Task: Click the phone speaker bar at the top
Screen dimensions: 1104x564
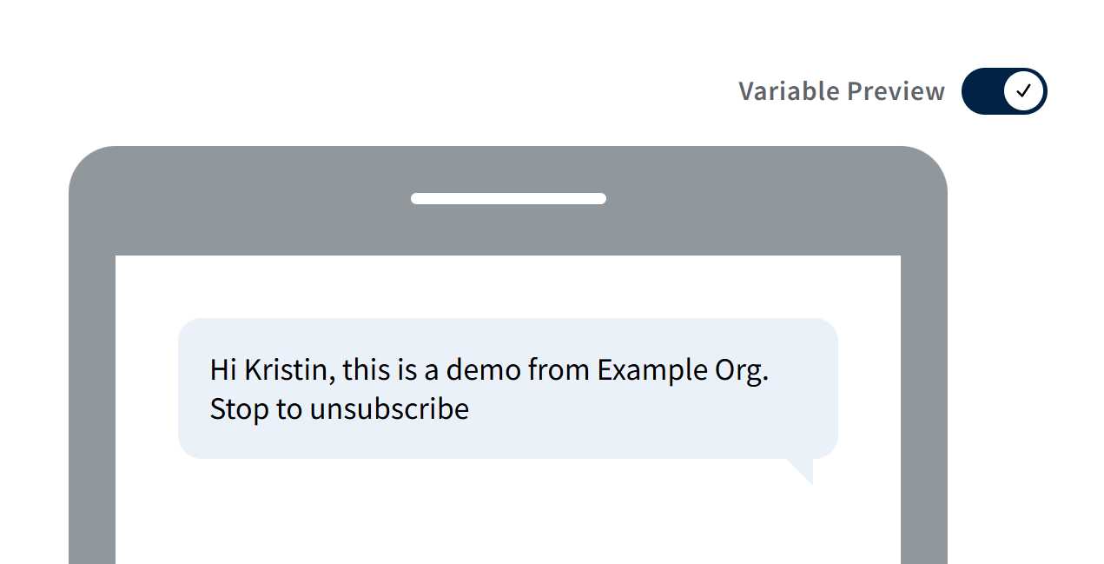Action: pyautogui.click(x=508, y=198)
